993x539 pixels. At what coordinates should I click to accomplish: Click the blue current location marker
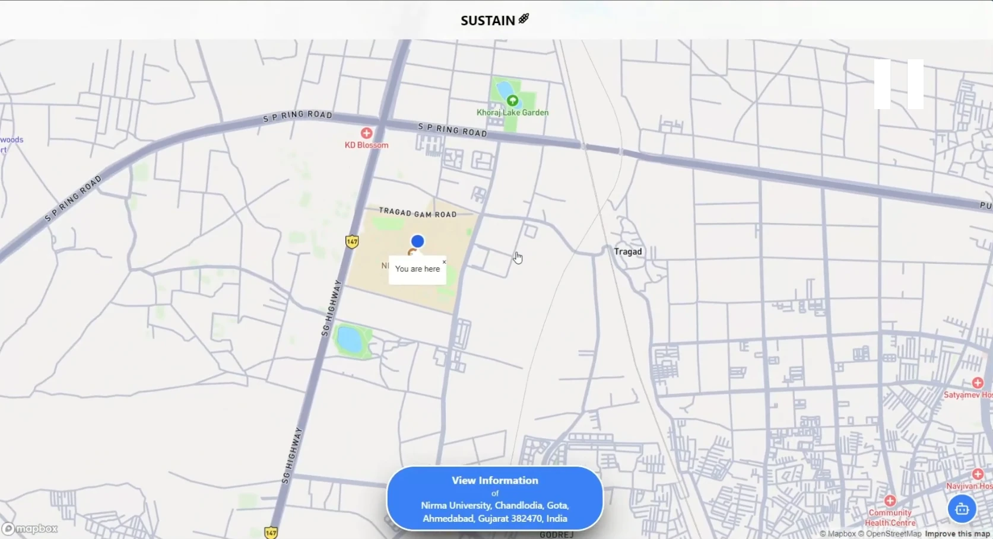click(x=417, y=241)
